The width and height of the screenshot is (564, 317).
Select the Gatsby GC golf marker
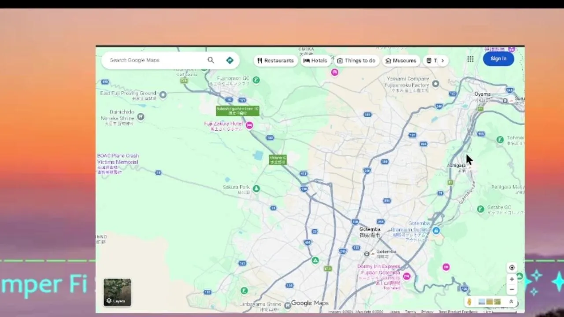click(x=481, y=209)
